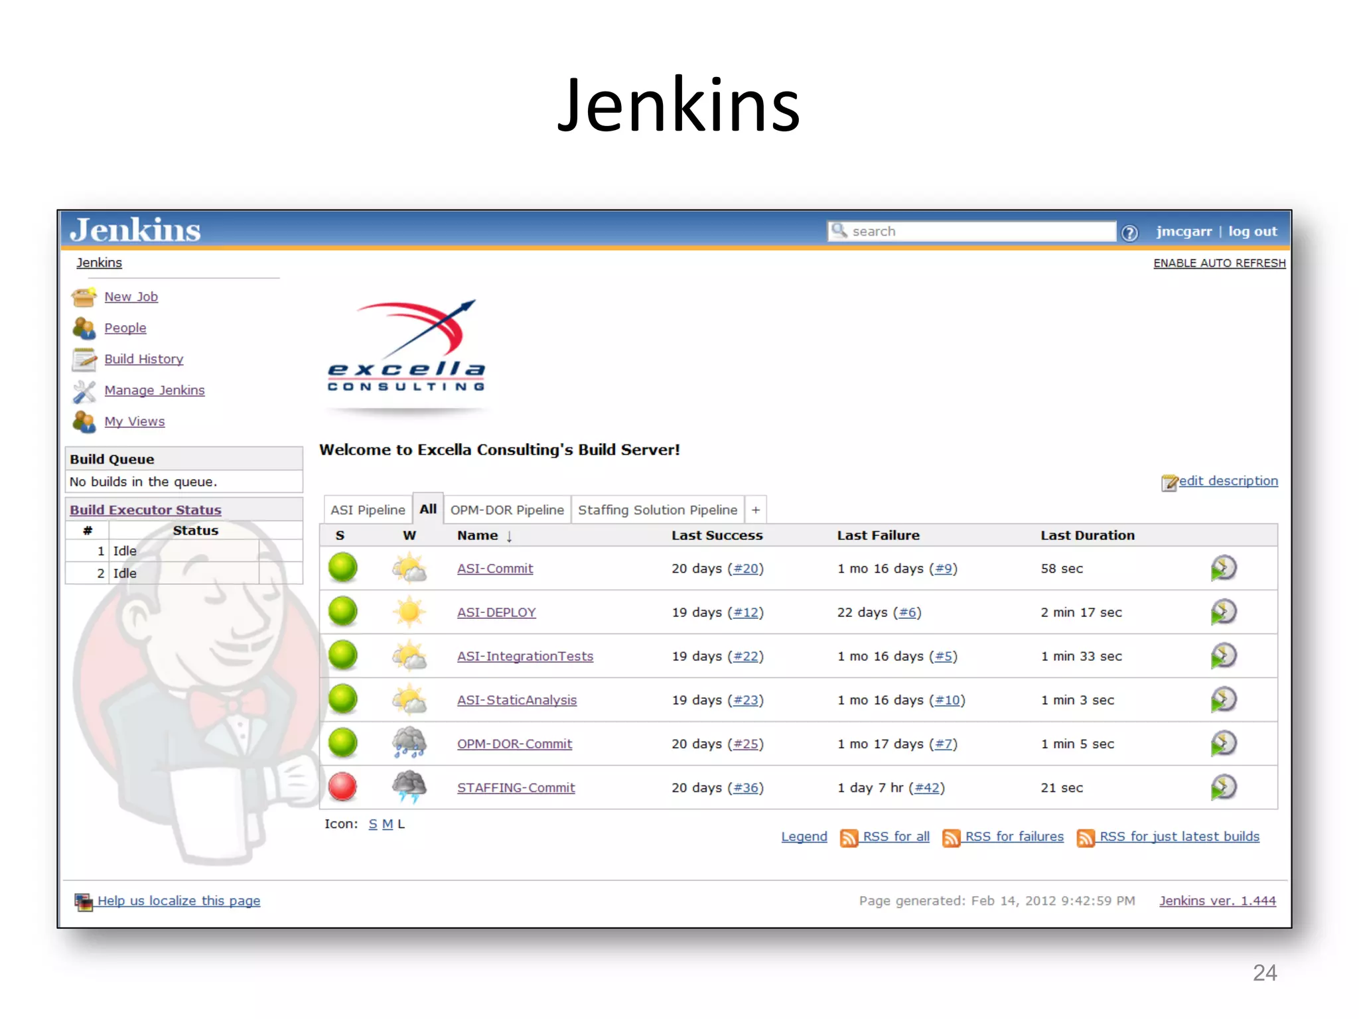Click Help us localize this page
This screenshot has height=1019, width=1359.
click(179, 901)
